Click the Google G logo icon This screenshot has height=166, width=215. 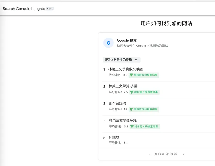(x=109, y=43)
